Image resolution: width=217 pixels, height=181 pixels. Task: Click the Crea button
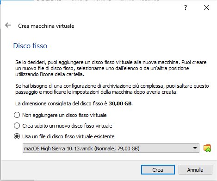(x=158, y=170)
